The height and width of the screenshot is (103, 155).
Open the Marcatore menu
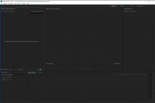11,4
